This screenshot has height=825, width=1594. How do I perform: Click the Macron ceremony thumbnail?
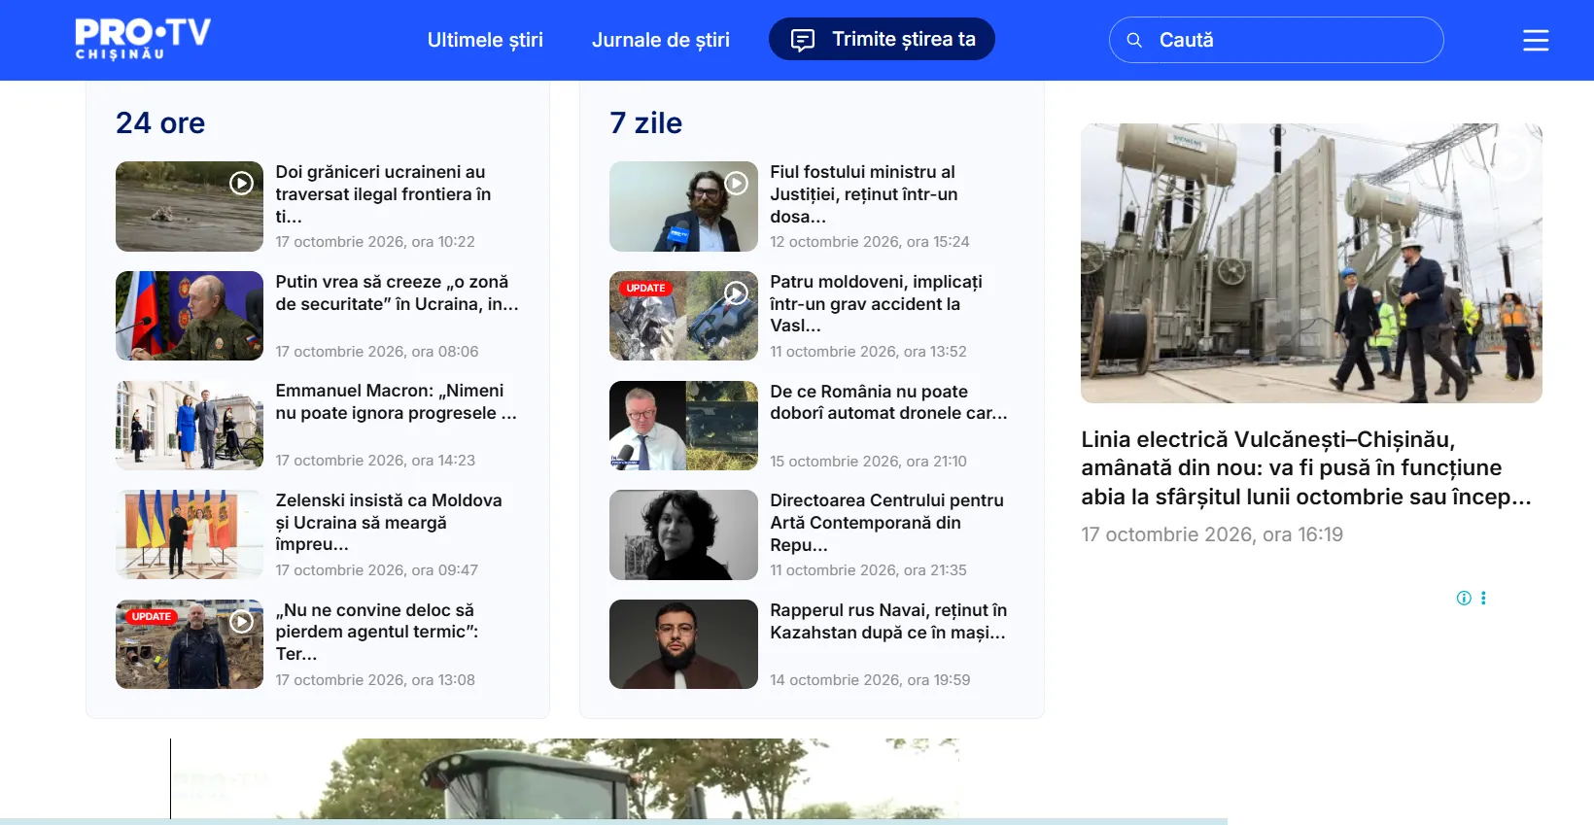point(190,426)
